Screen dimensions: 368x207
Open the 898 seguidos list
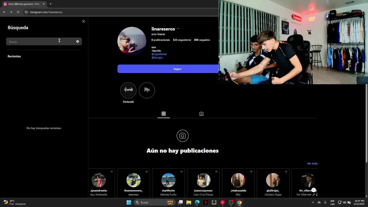coord(202,40)
